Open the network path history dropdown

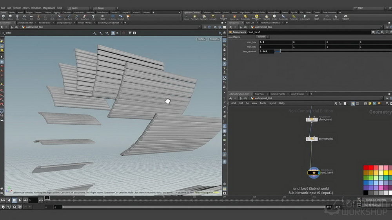(x=381, y=98)
